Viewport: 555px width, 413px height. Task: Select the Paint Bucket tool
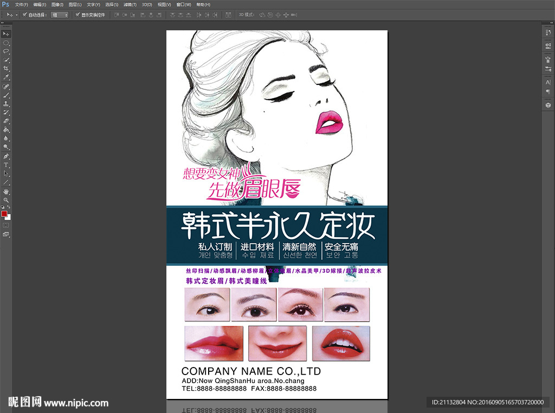[x=6, y=130]
